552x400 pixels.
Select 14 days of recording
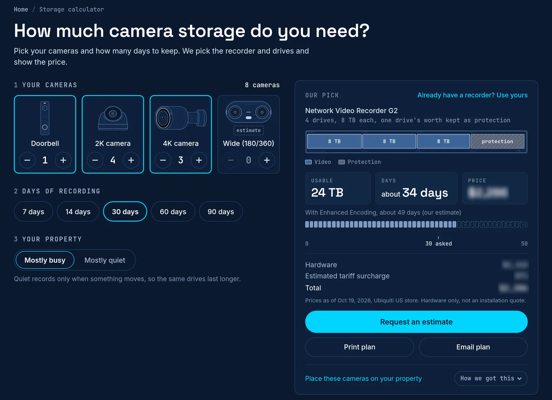(78, 212)
